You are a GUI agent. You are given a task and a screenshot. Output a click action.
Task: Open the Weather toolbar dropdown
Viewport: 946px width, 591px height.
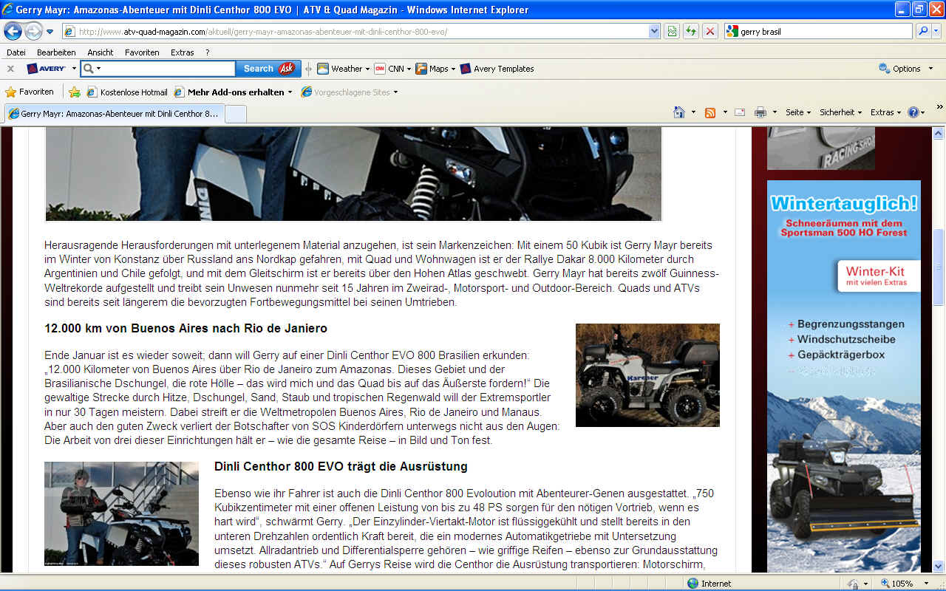344,69
